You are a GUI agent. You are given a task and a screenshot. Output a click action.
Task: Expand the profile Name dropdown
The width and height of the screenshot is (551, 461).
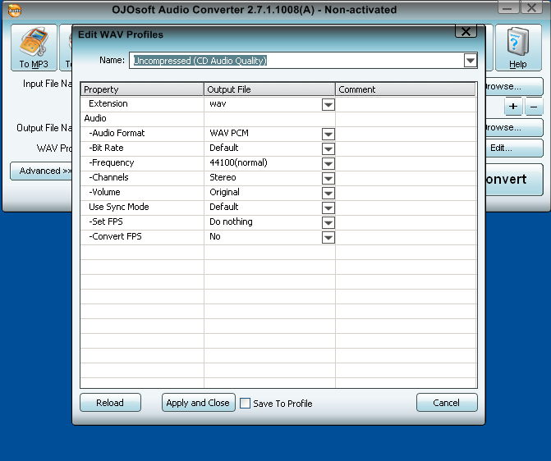(x=471, y=61)
